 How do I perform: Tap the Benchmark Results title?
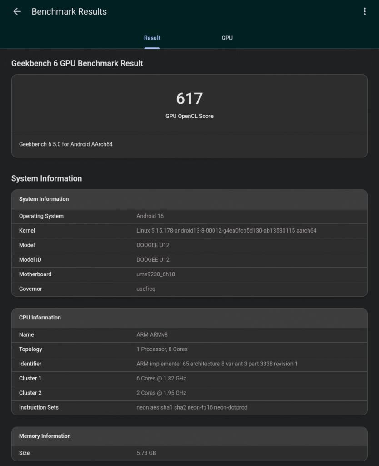click(x=69, y=12)
